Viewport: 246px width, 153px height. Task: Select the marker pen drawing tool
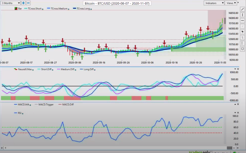[x=242, y=32]
